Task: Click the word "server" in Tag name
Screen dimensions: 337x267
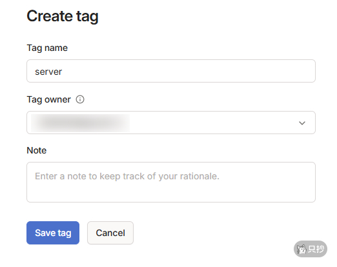Action: pos(48,72)
